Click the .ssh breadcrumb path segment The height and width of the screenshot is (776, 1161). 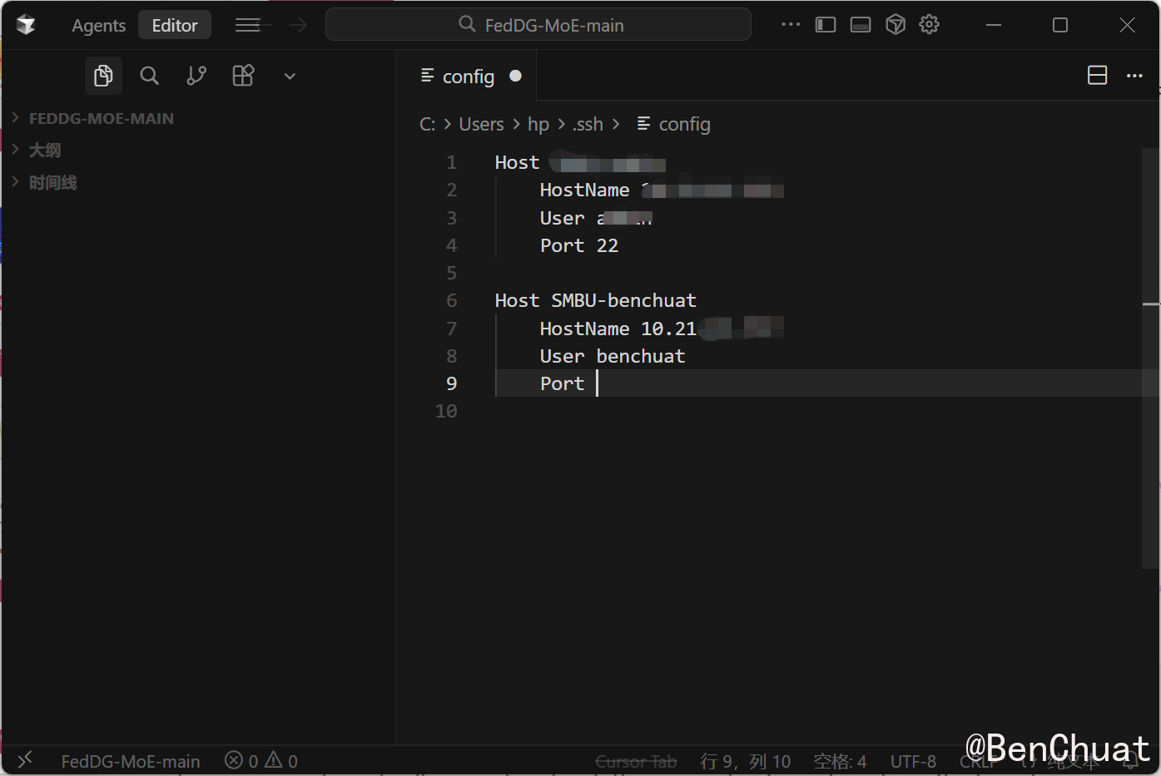click(x=588, y=125)
